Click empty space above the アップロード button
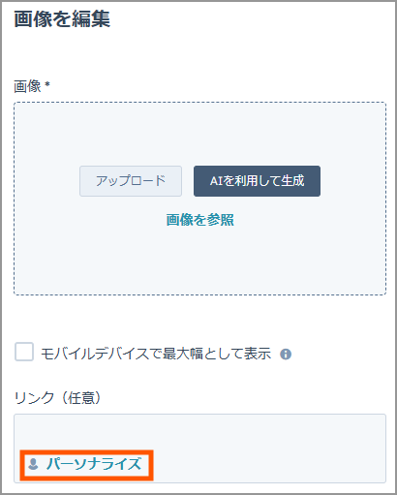397x495 pixels. [x=131, y=136]
